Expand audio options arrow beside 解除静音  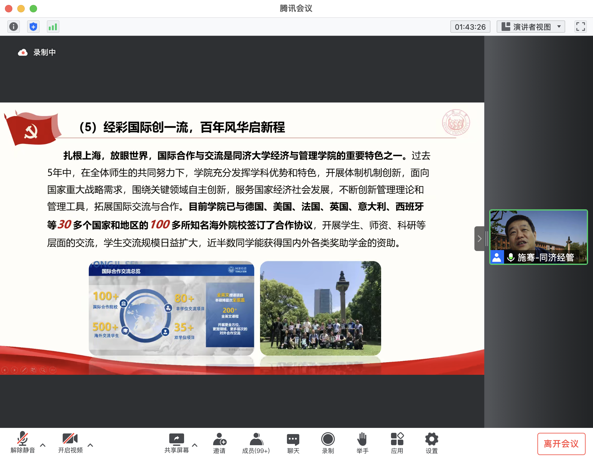pos(43,445)
